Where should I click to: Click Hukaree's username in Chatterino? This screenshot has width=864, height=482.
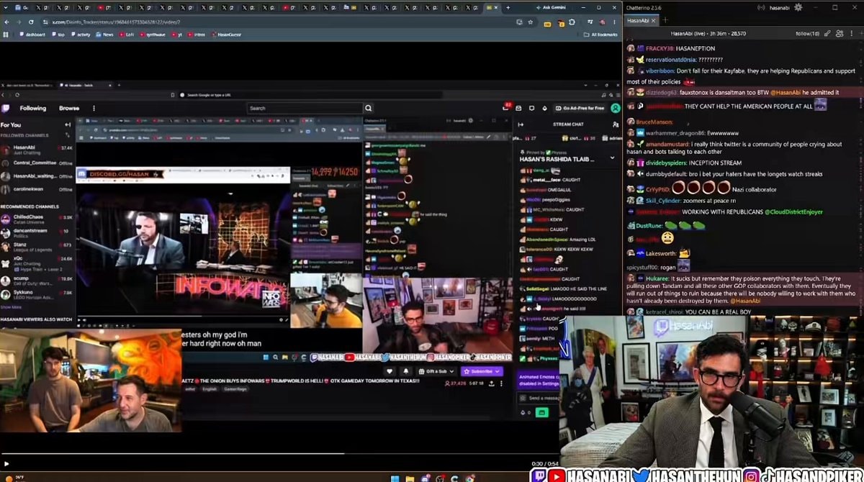pyautogui.click(x=657, y=278)
